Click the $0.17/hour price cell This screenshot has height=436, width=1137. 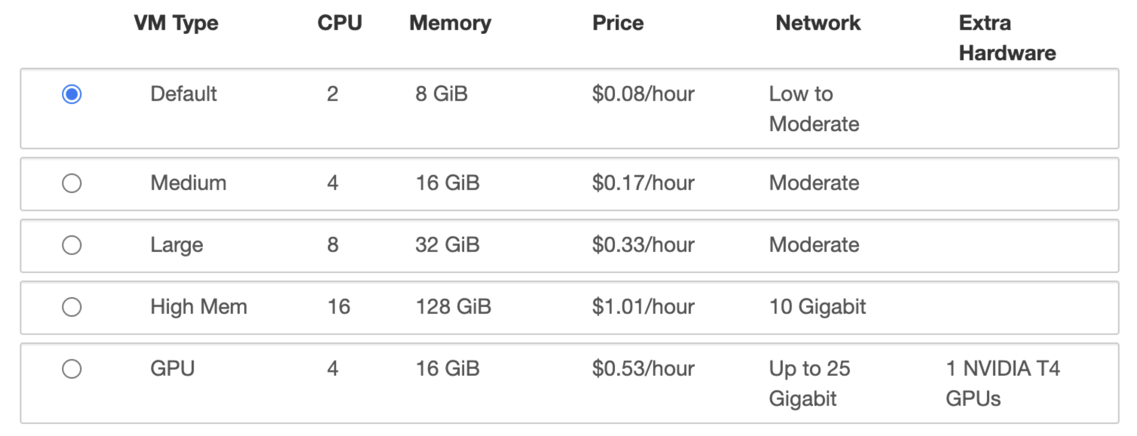[643, 183]
